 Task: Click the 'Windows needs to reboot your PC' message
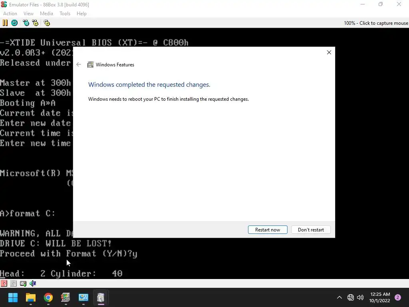[x=169, y=99]
